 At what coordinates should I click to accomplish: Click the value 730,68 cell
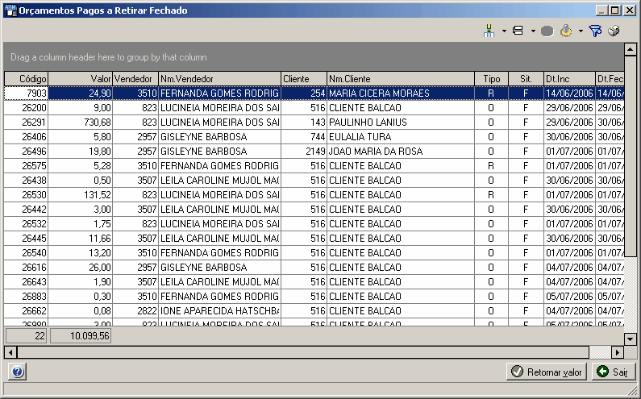point(80,123)
